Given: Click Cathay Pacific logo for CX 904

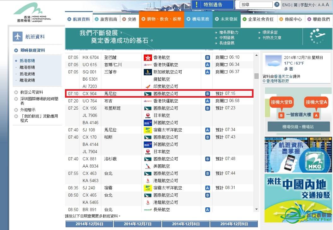Looking at the screenshot, I should point(148,94).
